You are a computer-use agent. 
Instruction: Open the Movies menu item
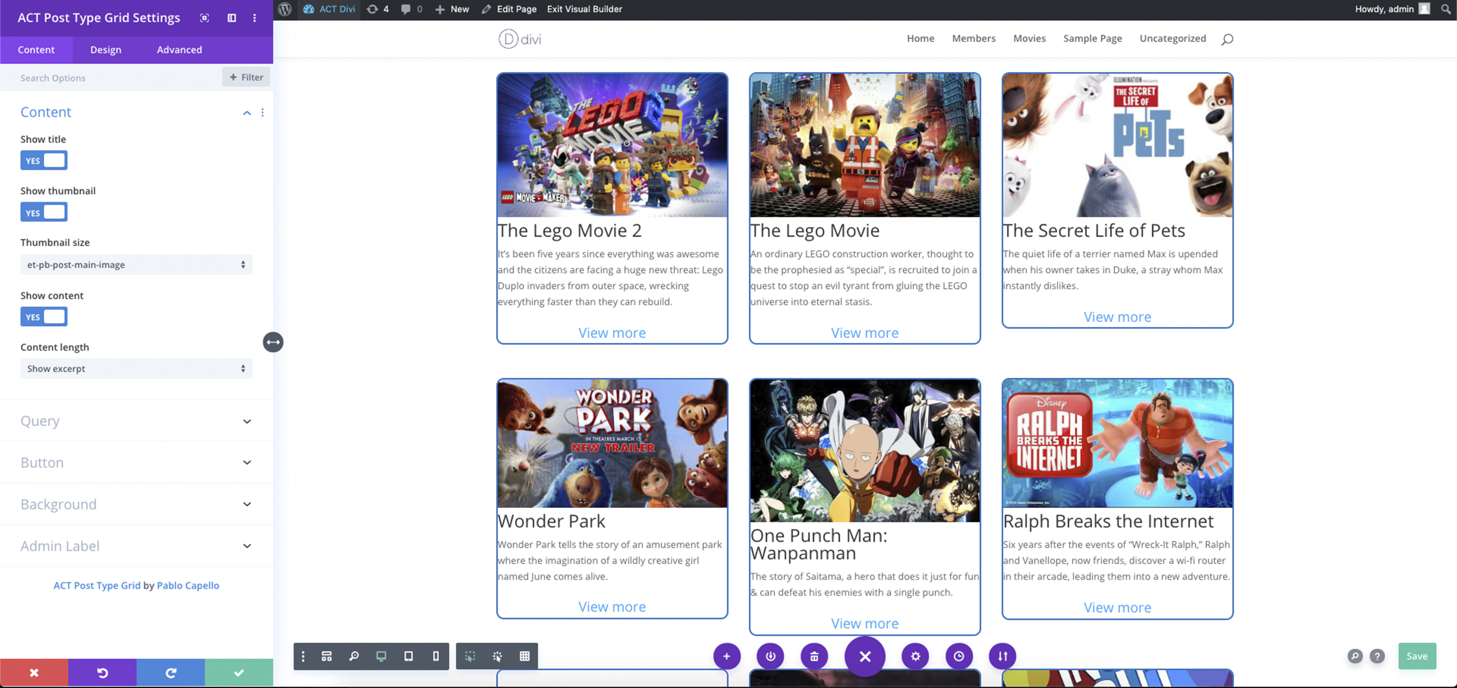point(1030,38)
